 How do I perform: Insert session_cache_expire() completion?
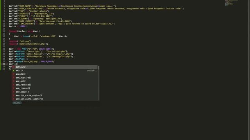[x=55, y=95]
